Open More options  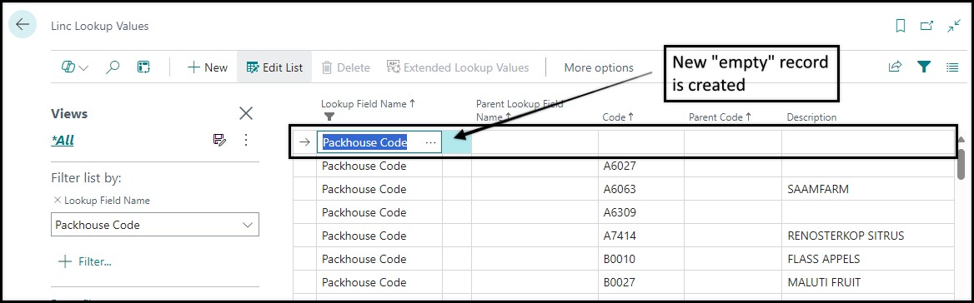[599, 67]
